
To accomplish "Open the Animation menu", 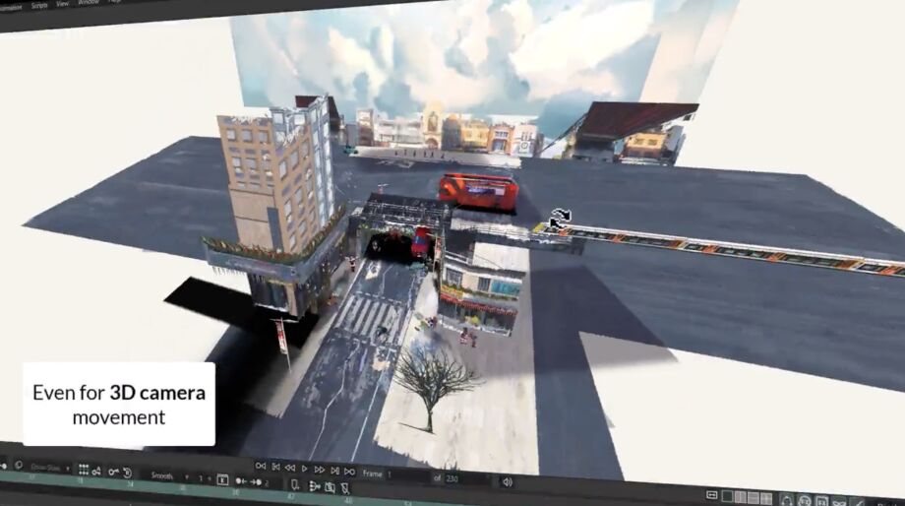I will pos(11,8).
